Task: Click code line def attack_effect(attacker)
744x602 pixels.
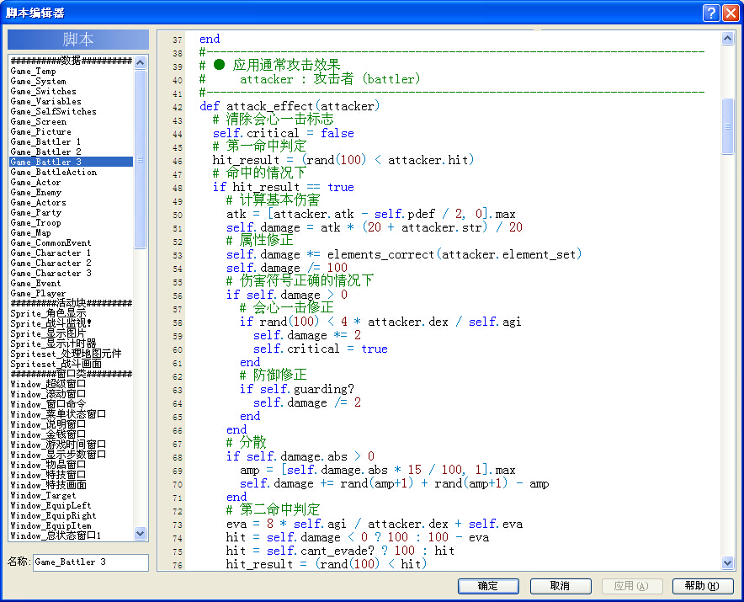Action: (290, 106)
